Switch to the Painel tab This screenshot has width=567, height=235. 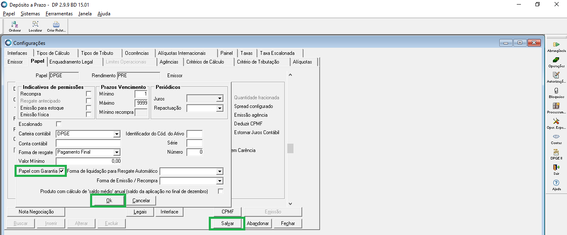[227, 53]
